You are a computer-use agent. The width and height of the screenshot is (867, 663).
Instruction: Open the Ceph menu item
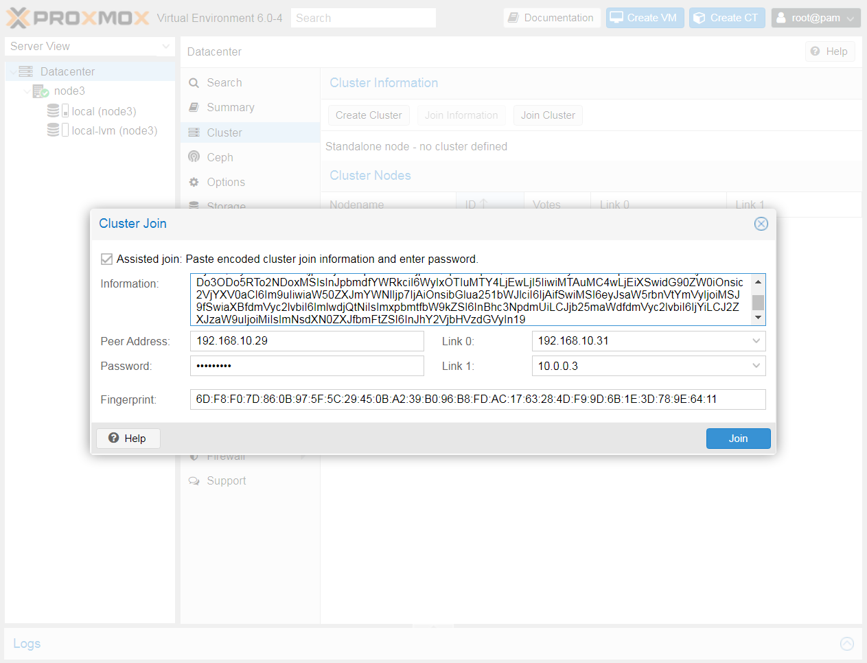(x=250, y=157)
